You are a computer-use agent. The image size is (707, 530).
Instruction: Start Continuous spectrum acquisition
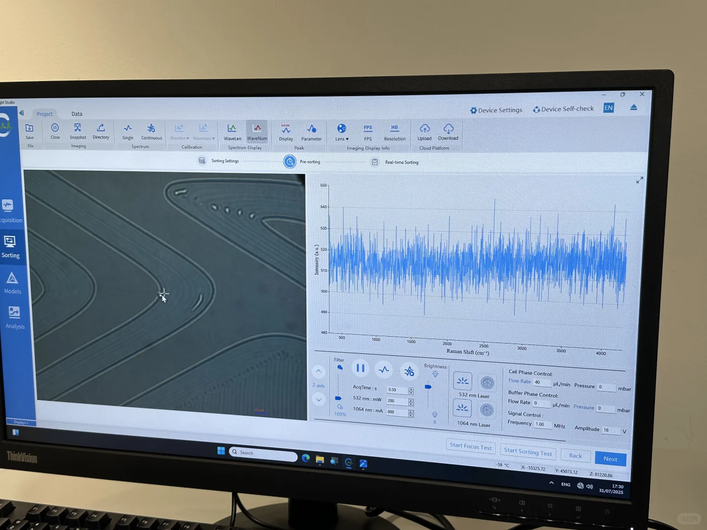point(151,132)
